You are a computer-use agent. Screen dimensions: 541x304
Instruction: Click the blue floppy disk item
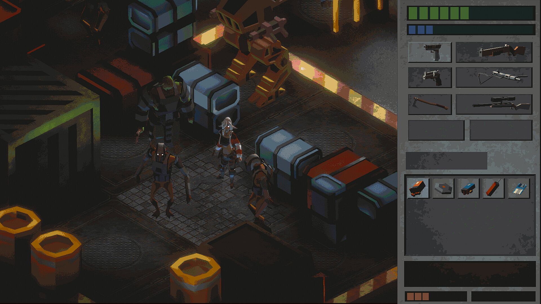pyautogui.click(x=519, y=188)
